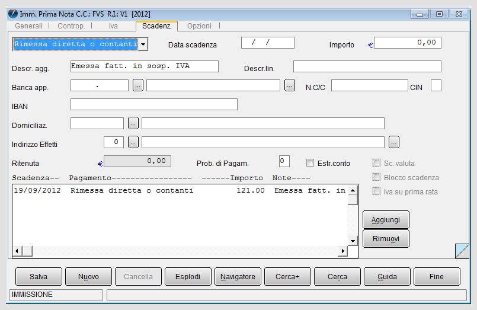Click the Fine button
This screenshot has width=477, height=310.
[437, 277]
